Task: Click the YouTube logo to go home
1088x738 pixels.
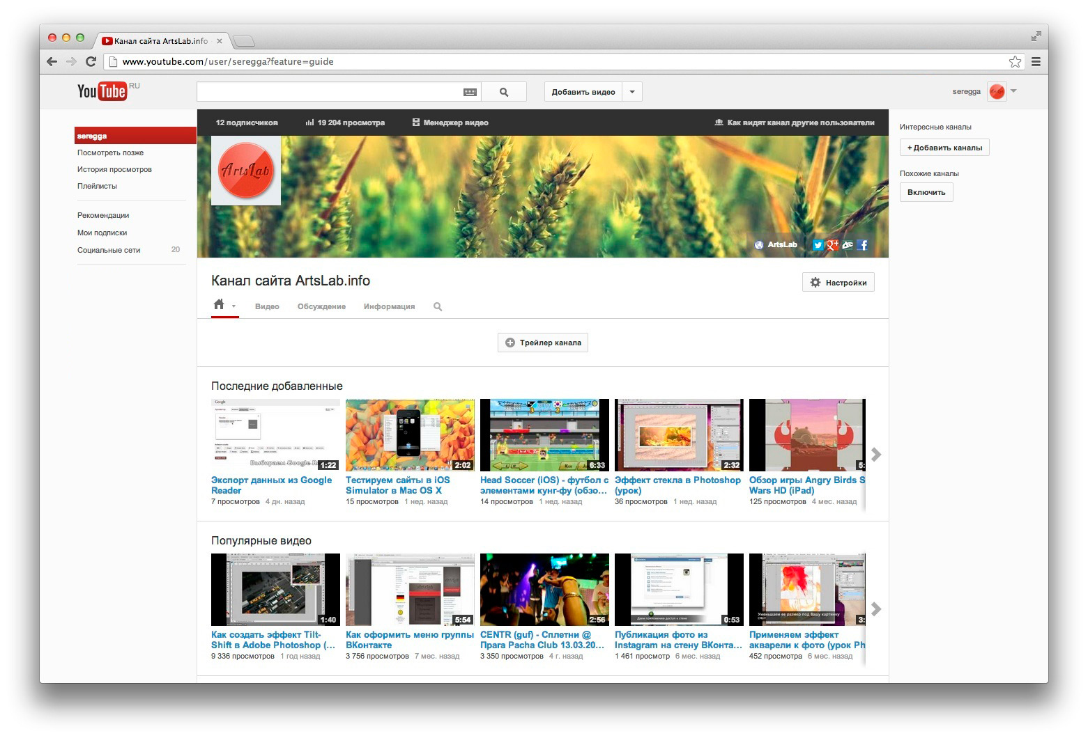Action: (101, 91)
